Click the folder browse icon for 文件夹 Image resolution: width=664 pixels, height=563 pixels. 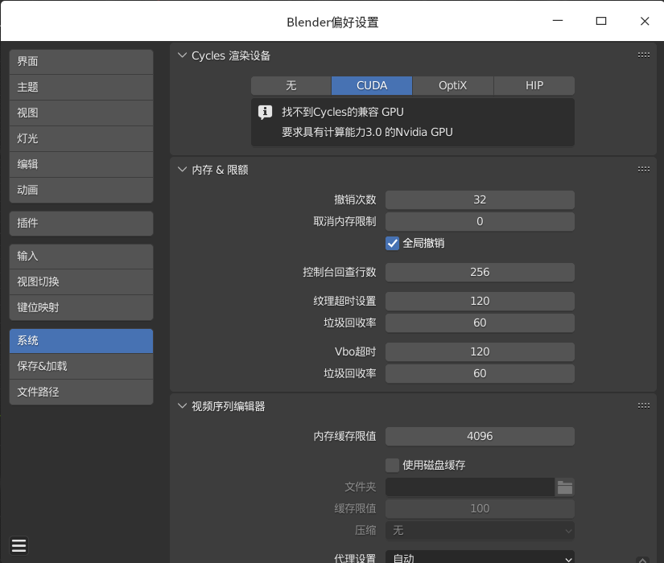[565, 487]
